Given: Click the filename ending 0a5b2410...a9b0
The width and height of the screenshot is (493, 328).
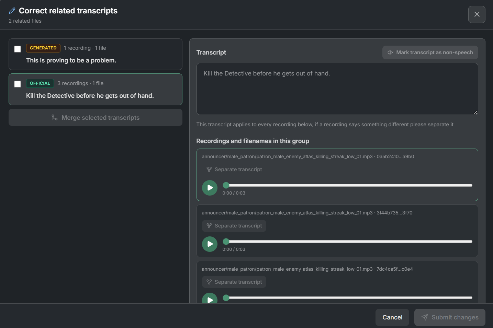Looking at the screenshot, I should point(308,156).
